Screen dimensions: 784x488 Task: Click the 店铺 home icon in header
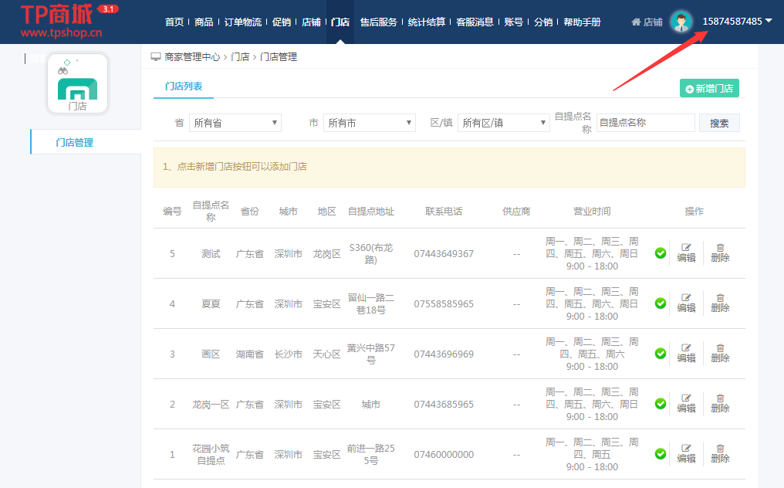pyautogui.click(x=637, y=22)
